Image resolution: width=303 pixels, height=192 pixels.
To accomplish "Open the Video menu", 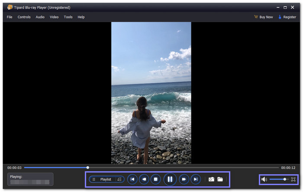I will pos(54,17).
